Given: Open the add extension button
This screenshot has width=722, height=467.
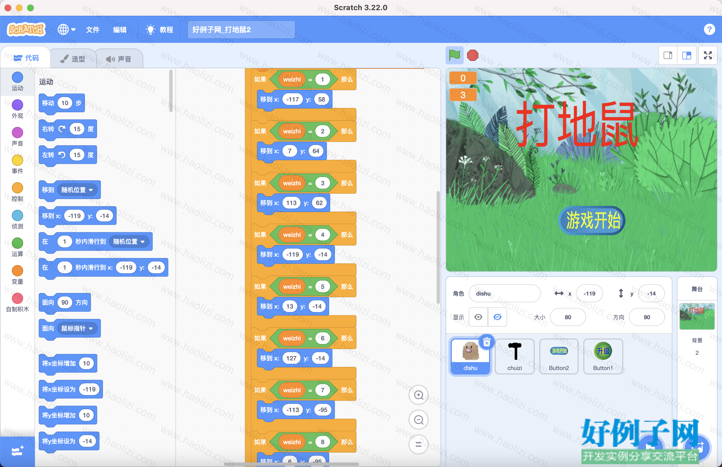Looking at the screenshot, I should 17,451.
